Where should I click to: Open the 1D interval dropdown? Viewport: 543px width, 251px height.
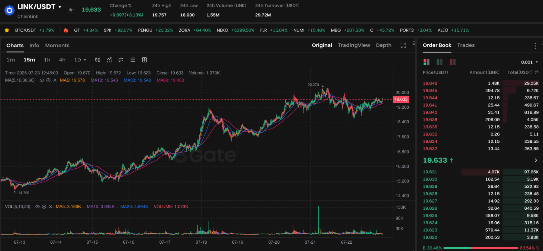(x=80, y=60)
